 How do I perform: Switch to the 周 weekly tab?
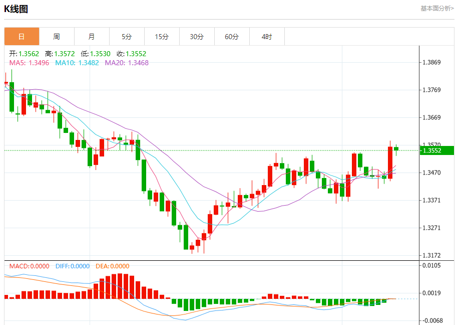point(57,37)
